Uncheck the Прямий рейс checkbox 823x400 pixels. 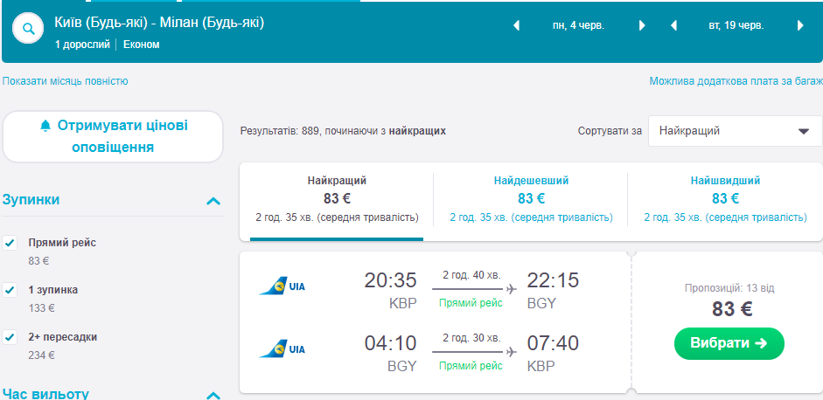coord(10,243)
